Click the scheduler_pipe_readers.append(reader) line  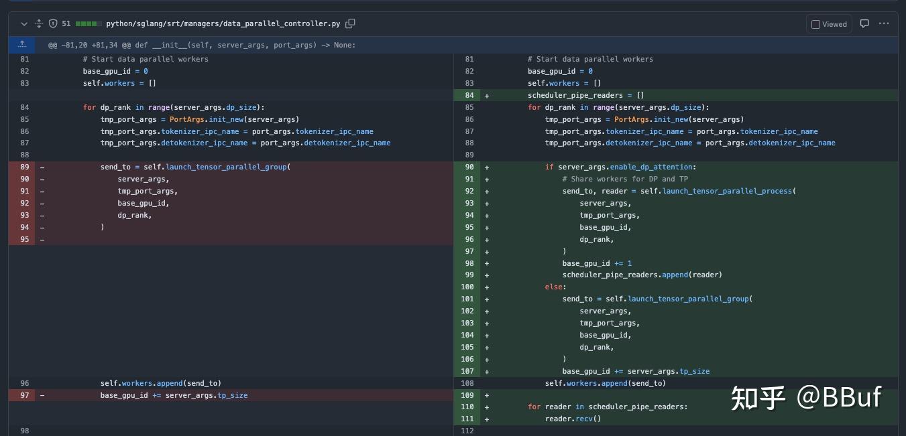(642, 275)
